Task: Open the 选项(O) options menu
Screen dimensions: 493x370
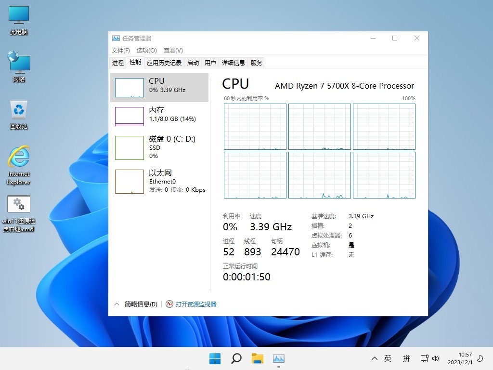Action: (146, 50)
